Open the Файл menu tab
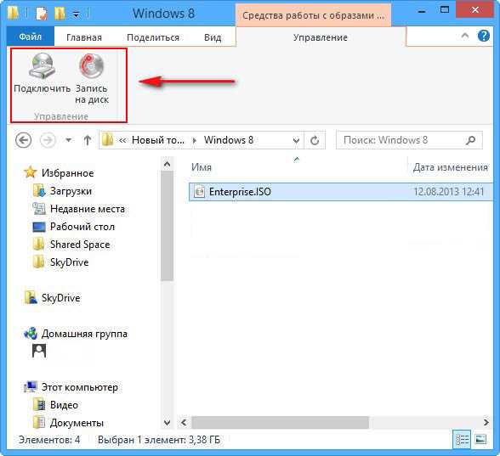The width and height of the screenshot is (500, 456). (x=31, y=37)
